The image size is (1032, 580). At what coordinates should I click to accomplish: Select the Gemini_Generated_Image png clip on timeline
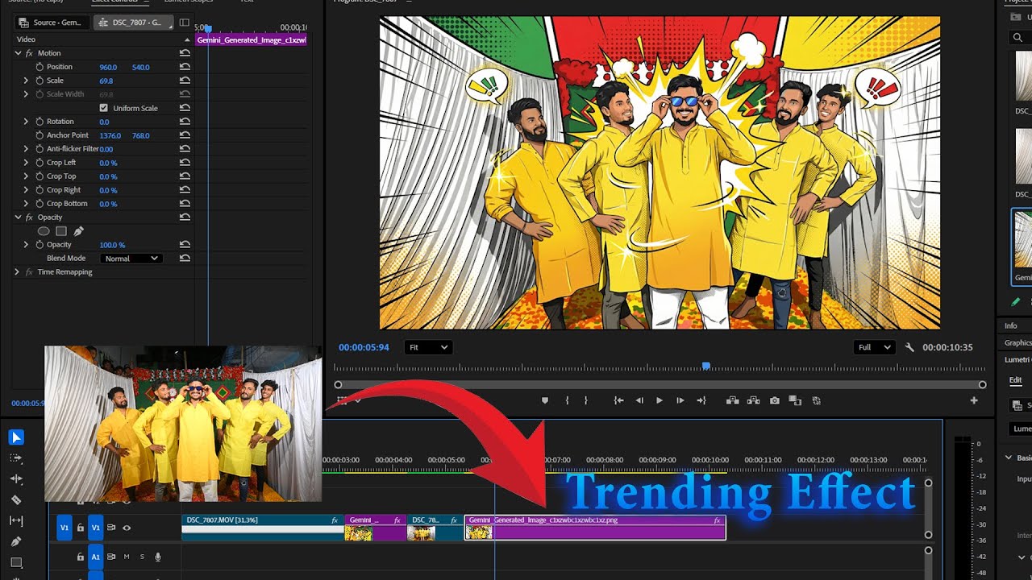pos(595,528)
